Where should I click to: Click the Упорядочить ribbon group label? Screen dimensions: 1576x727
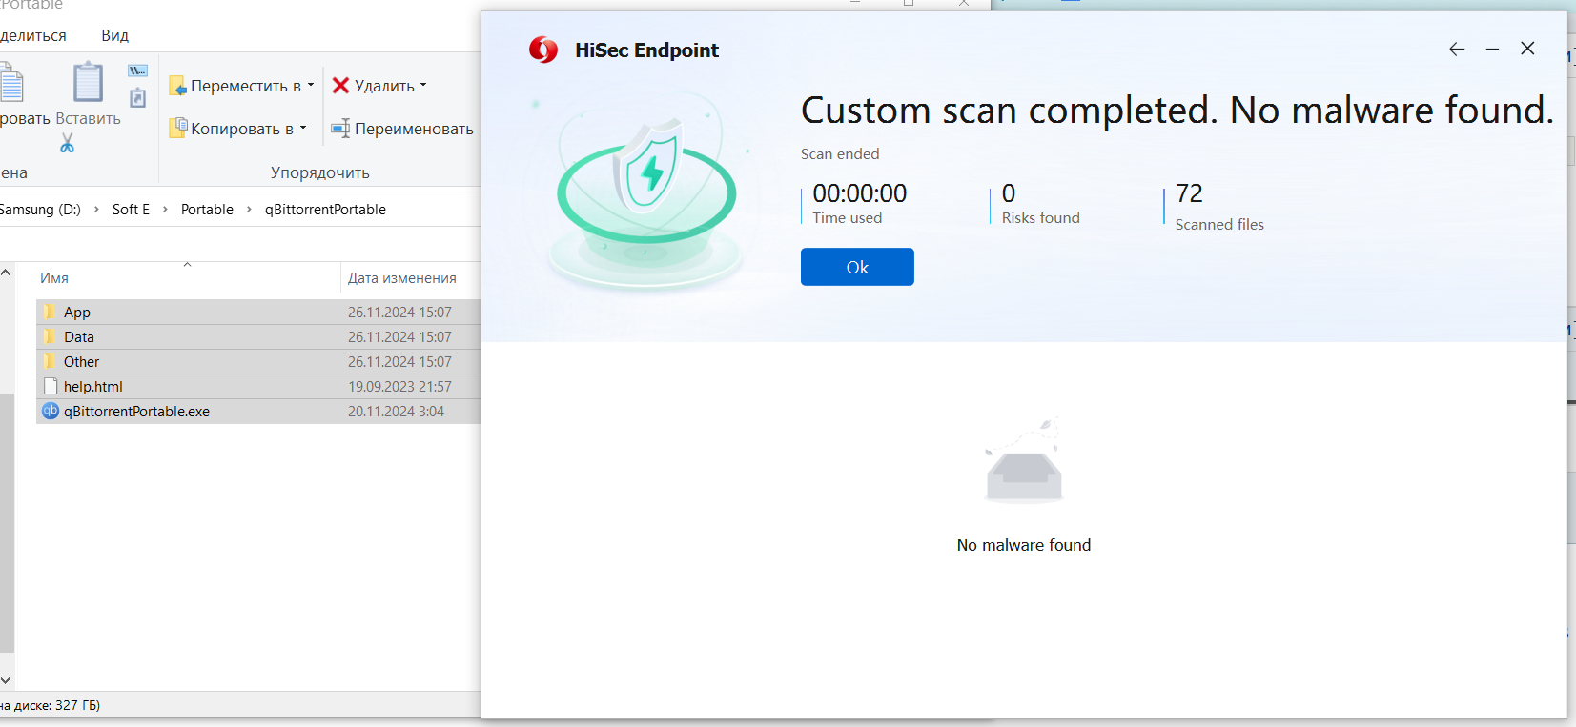[x=319, y=172]
